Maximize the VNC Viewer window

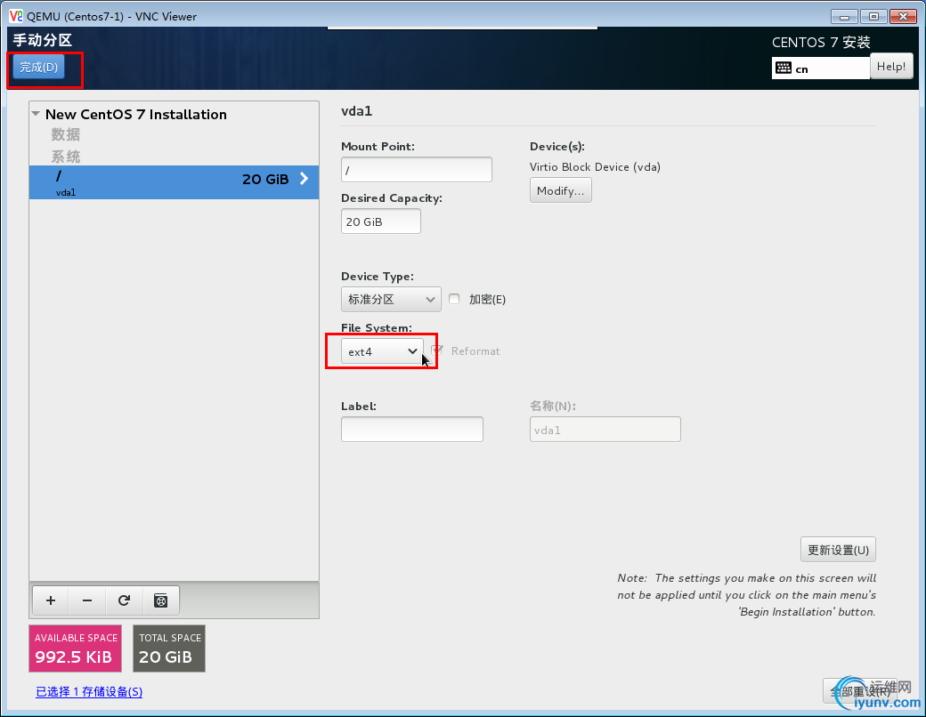point(873,17)
